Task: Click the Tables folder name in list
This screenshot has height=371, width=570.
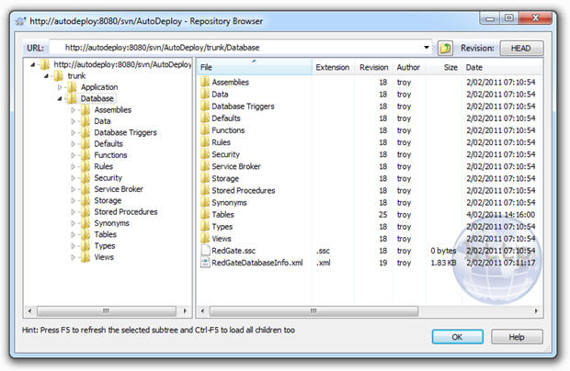Action: tap(222, 215)
